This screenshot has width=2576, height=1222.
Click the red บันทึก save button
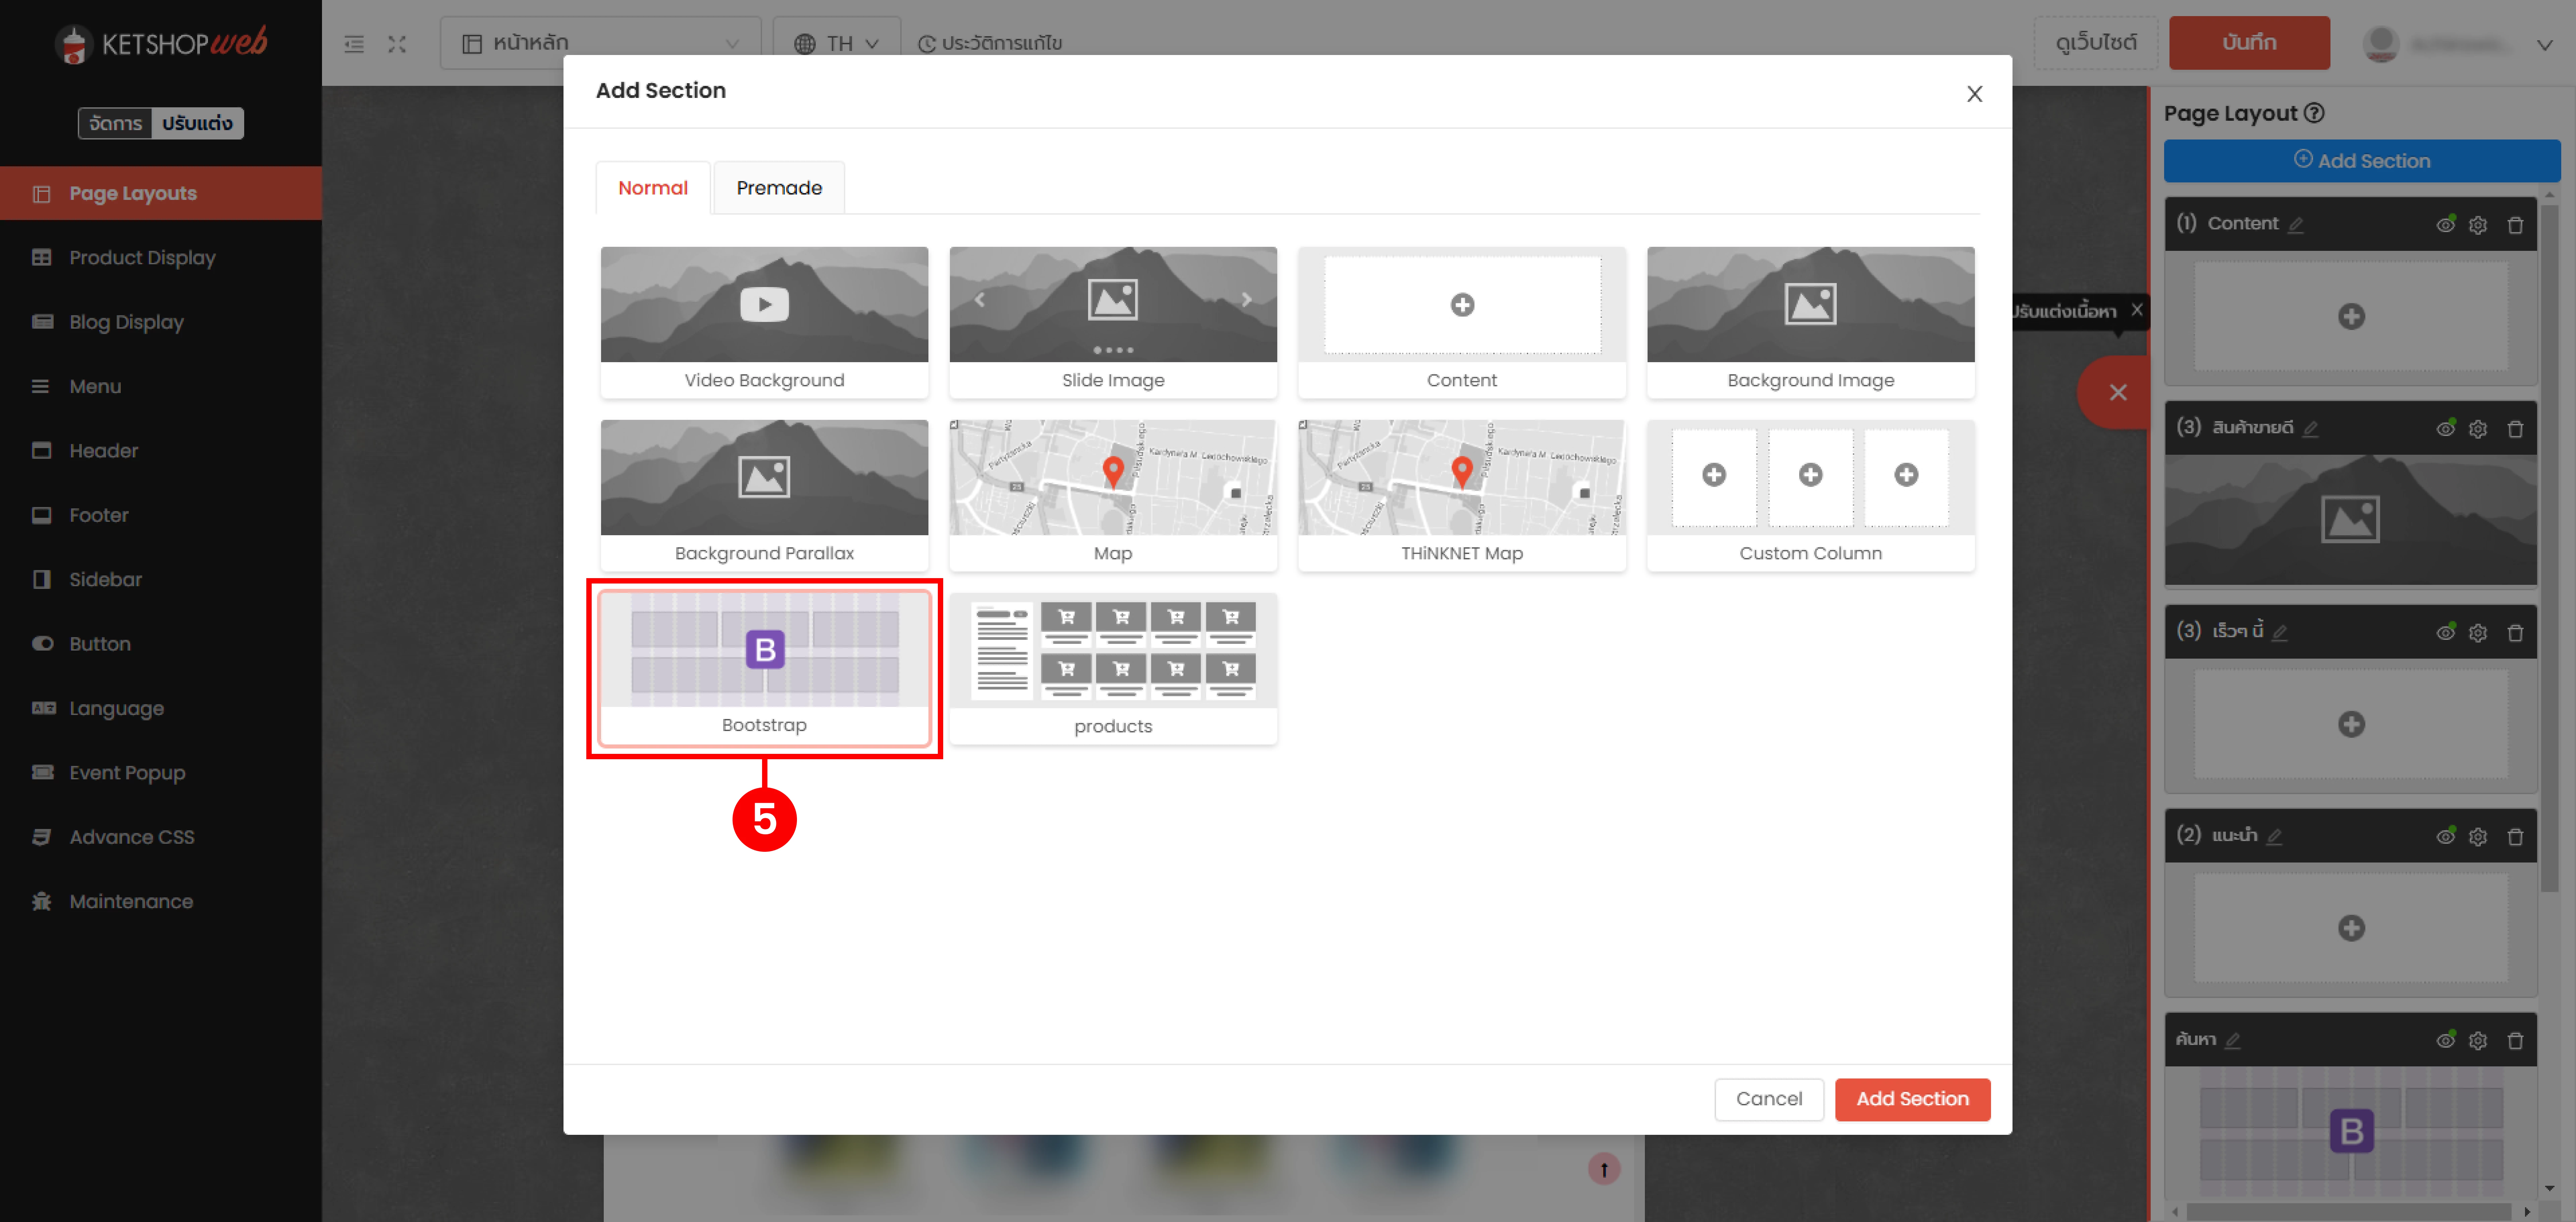click(2249, 43)
